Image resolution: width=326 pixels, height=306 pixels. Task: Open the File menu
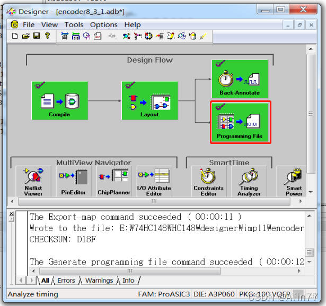tap(29, 25)
